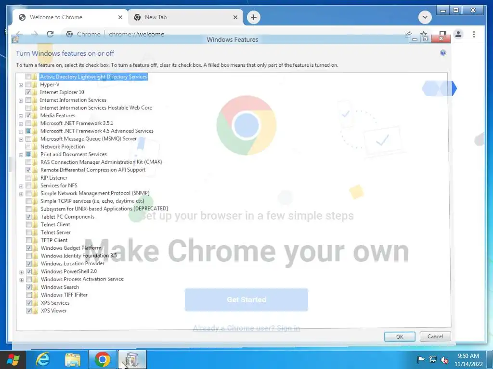Expand the Hyper-V tree node

(x=21, y=85)
